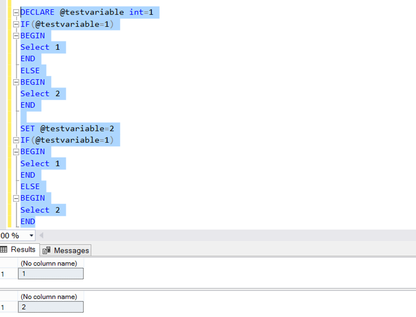Select row header 1 of second result set
The image size is (416, 317).
(9, 307)
